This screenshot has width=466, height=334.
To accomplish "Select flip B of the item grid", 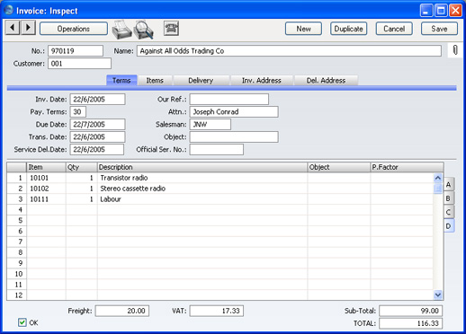I will (449, 198).
